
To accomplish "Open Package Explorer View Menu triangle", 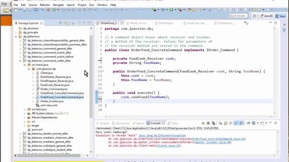I will click(79, 23).
